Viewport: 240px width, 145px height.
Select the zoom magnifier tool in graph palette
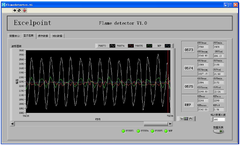(x=186, y=119)
